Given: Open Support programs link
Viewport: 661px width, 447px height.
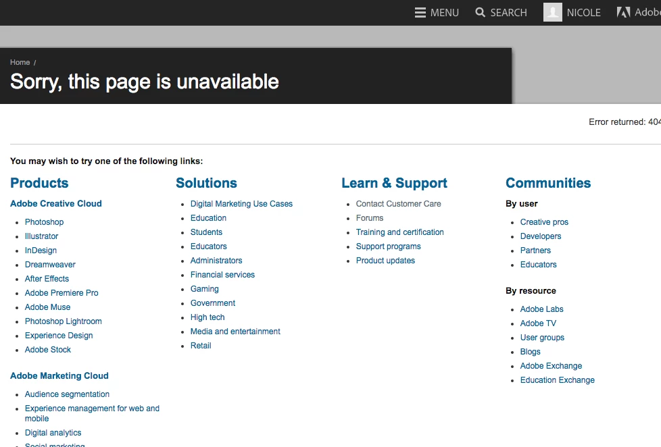Looking at the screenshot, I should [x=388, y=246].
